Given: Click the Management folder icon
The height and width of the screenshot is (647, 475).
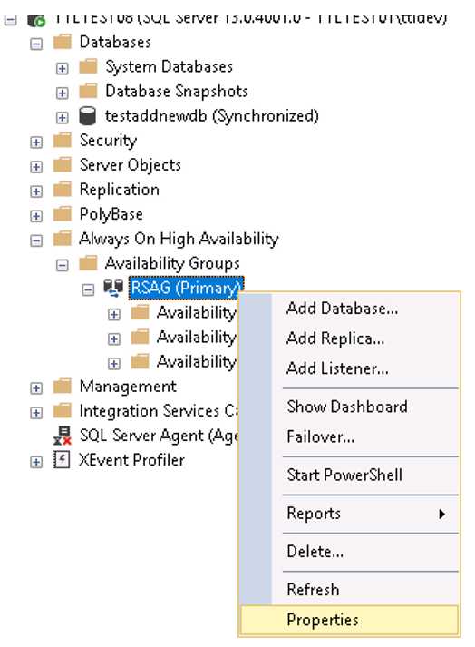Looking at the screenshot, I should point(63,387).
